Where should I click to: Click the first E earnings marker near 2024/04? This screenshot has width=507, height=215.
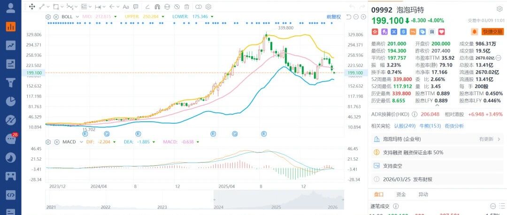point(85,133)
